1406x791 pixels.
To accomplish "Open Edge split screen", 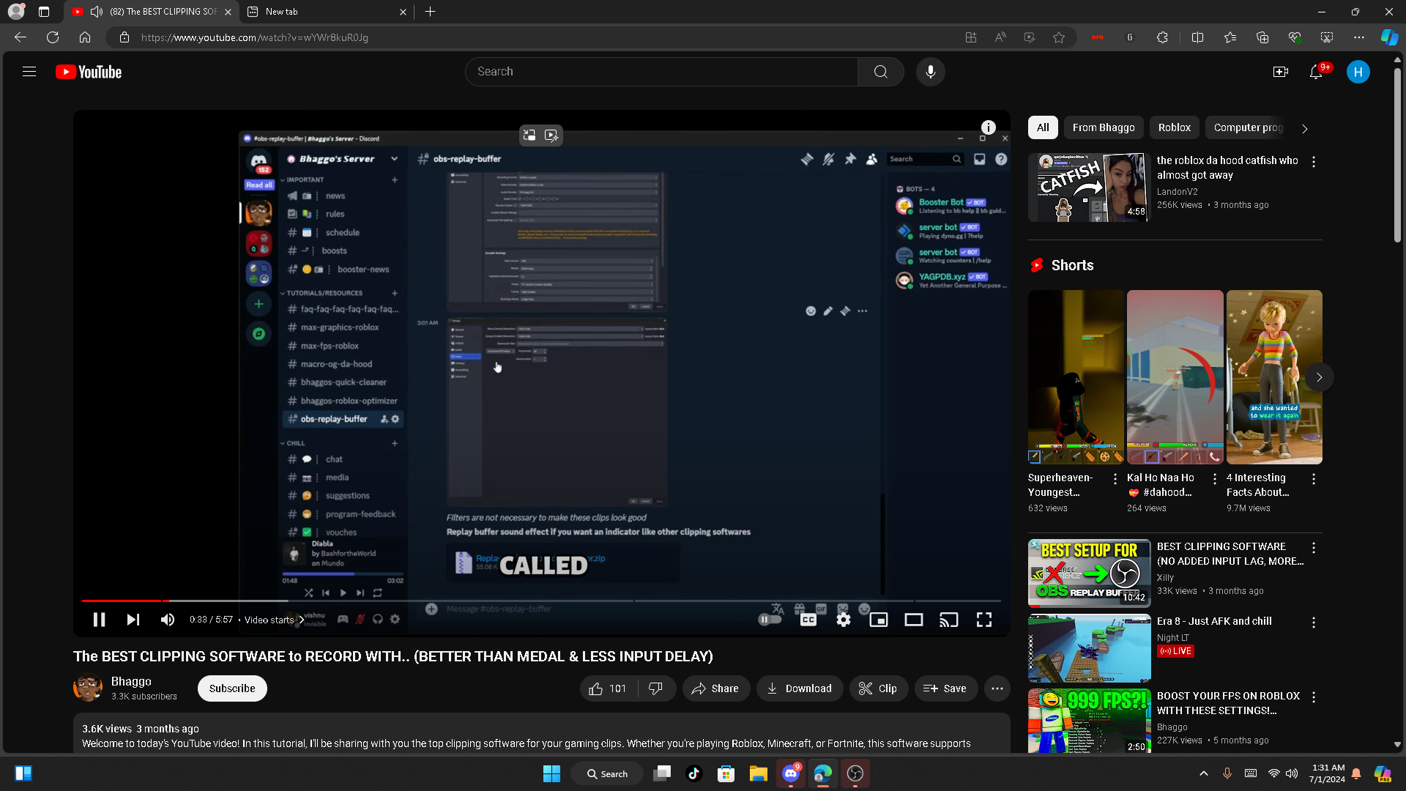I will [x=1198, y=37].
